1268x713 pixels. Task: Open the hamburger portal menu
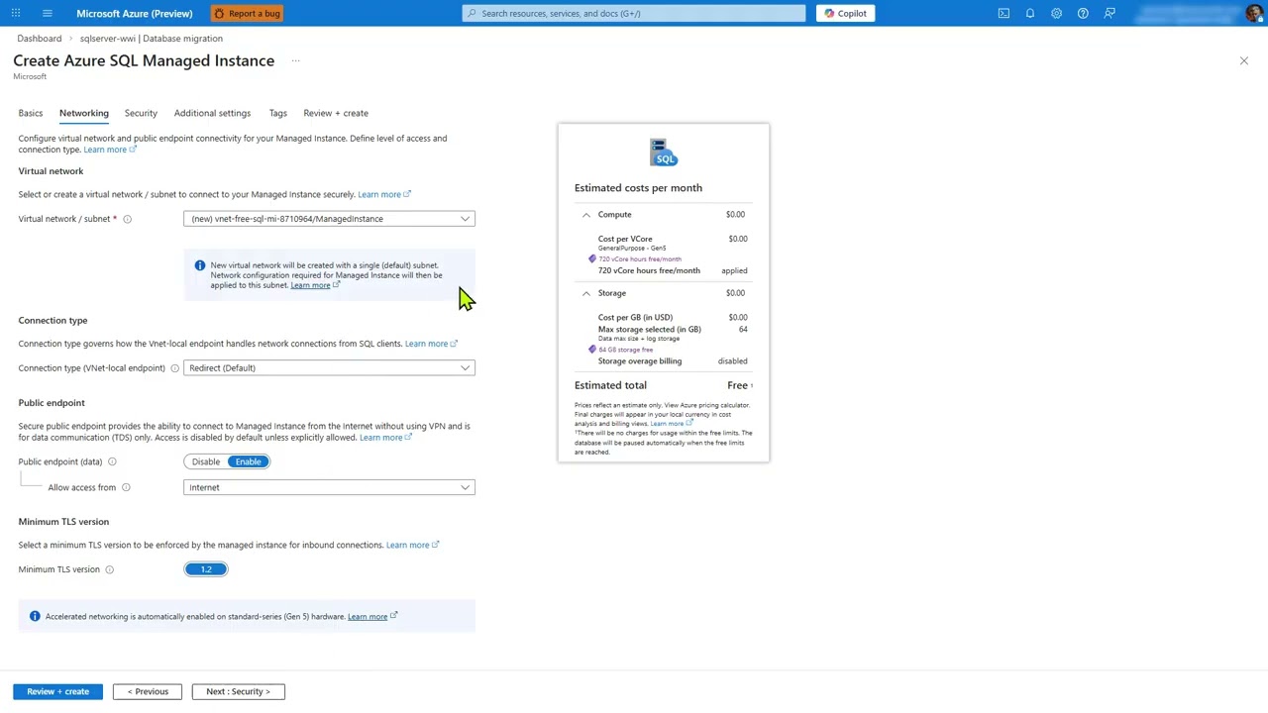[x=48, y=13]
